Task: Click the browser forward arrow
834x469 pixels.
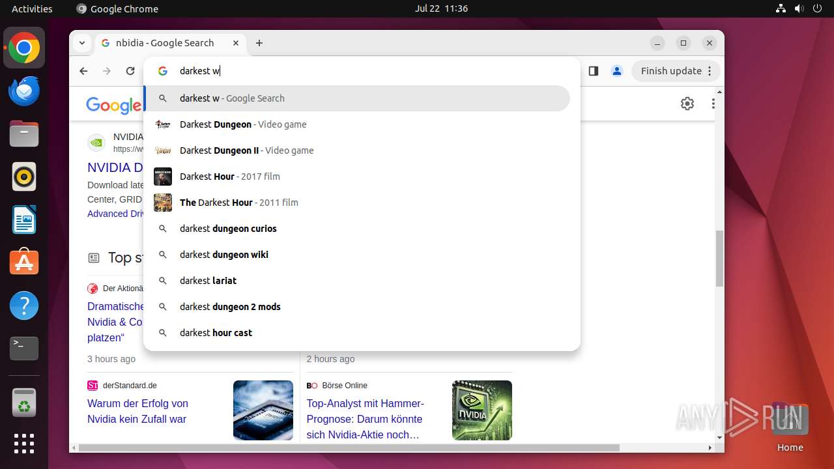Action: tap(107, 71)
